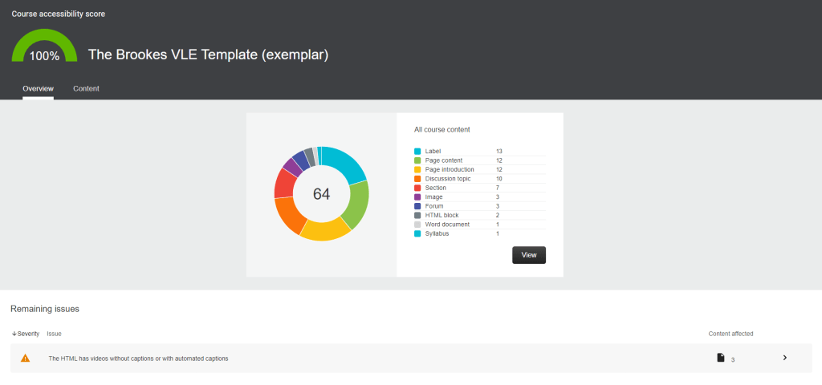
Task: Expand the video captions issue chevron
Action: [x=785, y=358]
